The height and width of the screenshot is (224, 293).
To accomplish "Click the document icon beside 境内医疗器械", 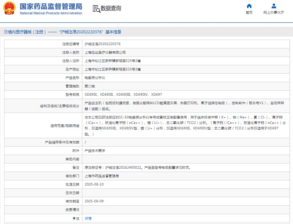I will pyautogui.click(x=6, y=32).
